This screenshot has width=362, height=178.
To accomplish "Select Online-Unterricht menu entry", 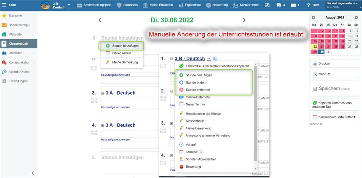I will (198, 97).
